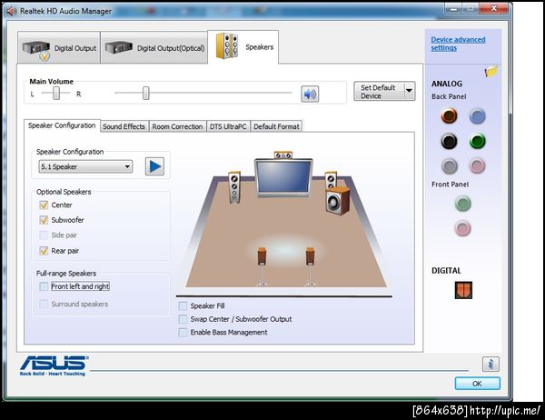This screenshot has height=420, width=545.
Task: Minimize the Realtek HD Audio Manager window
Action: point(453,9)
